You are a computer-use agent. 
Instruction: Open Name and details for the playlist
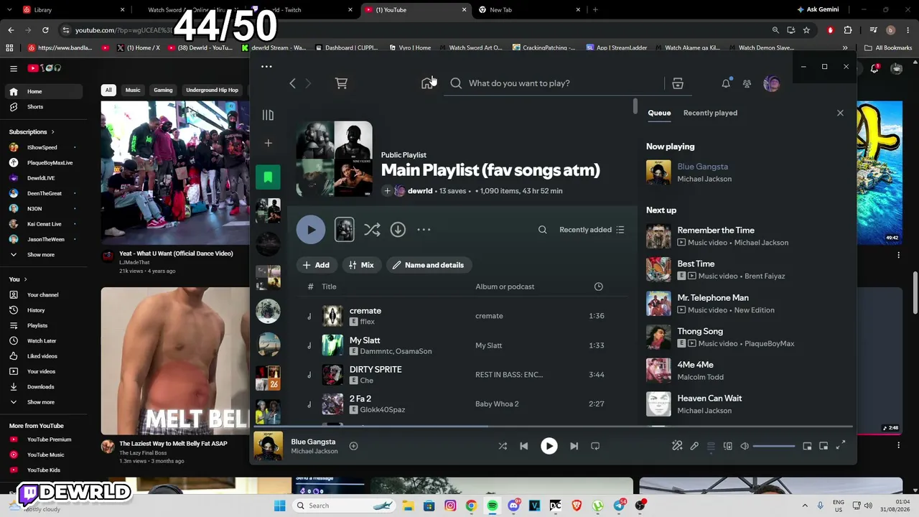(x=428, y=265)
